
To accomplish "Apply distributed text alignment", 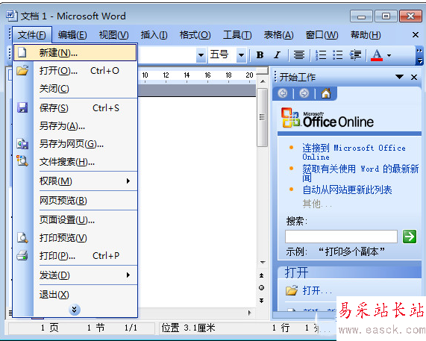I will 299,55.
